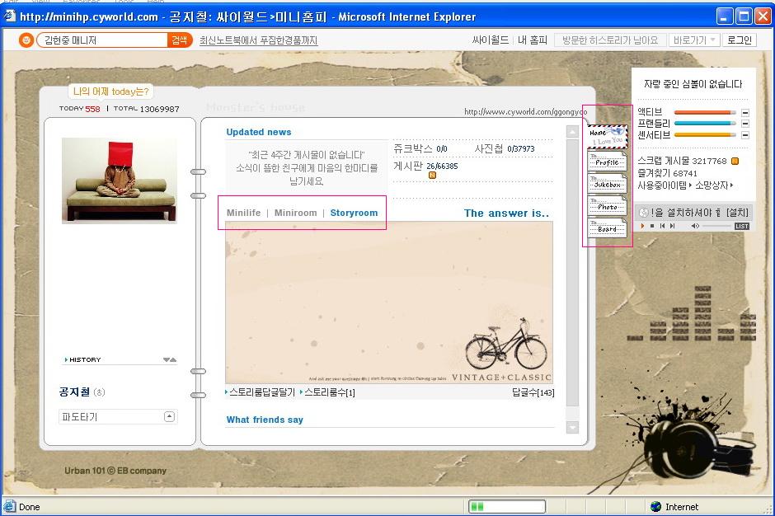The width and height of the screenshot is (775, 516).
Task: Click the red 액티브 progress bar
Action: [x=705, y=113]
